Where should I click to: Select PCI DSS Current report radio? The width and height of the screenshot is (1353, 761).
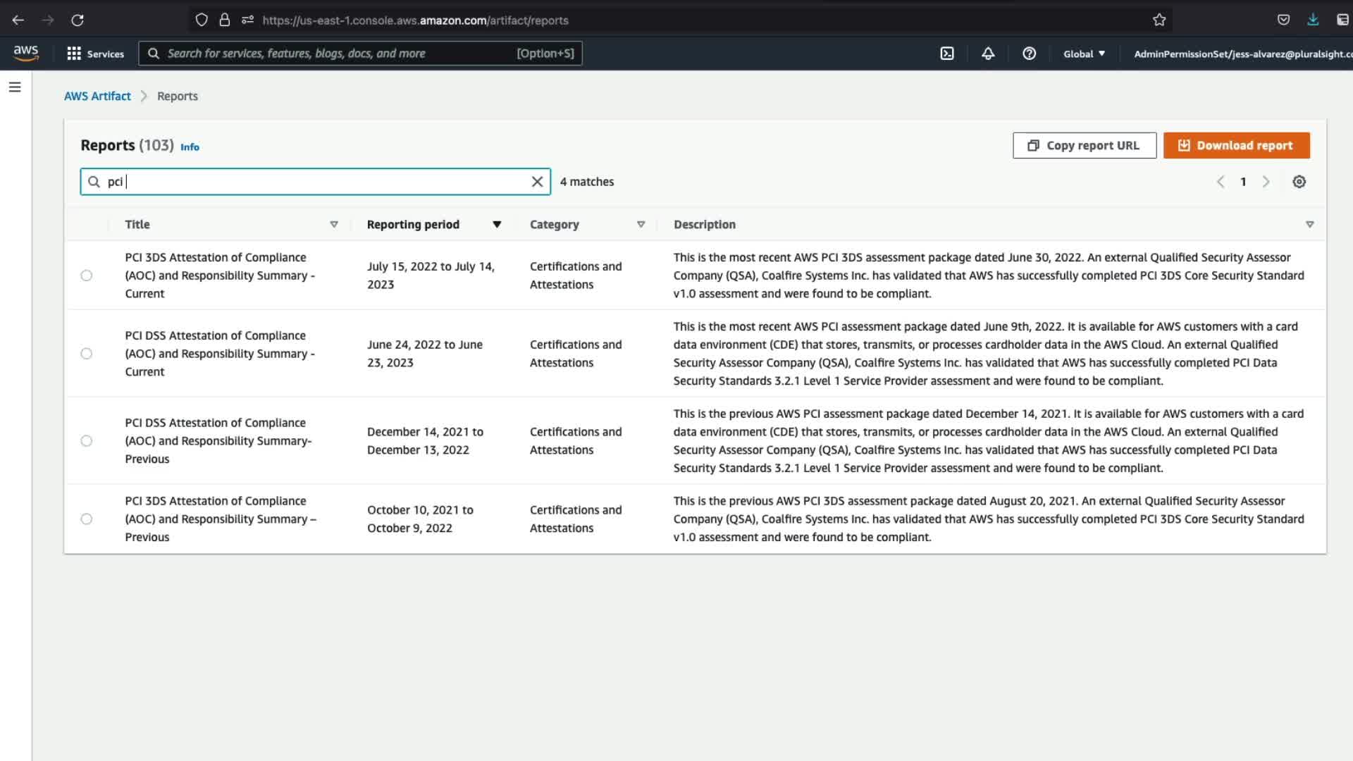pyautogui.click(x=87, y=354)
